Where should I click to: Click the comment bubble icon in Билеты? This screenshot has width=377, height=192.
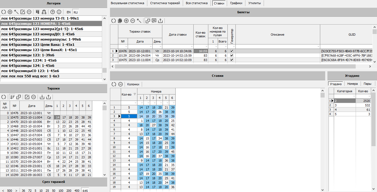point(154,20)
